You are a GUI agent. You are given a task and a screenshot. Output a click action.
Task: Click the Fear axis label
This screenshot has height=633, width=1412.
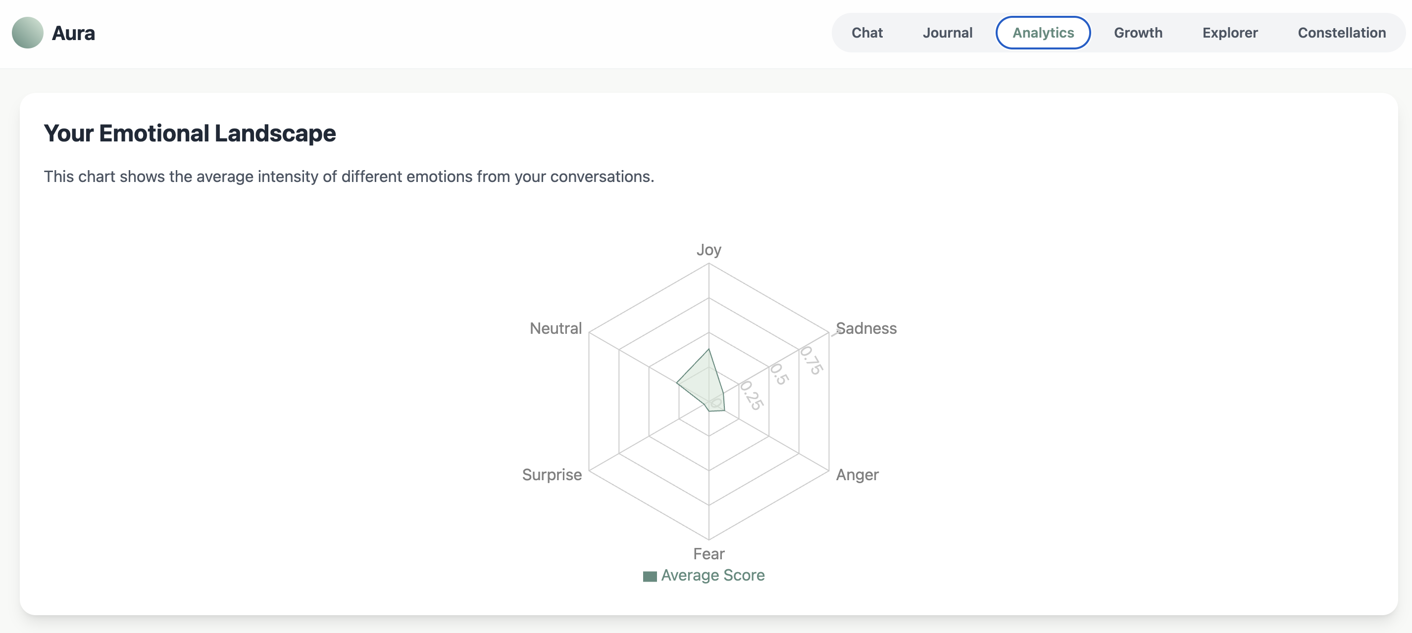point(709,553)
